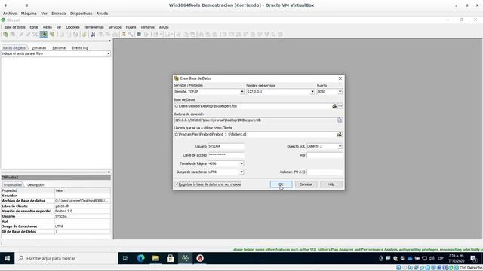Open the Editar menu in IBExpert
Screen dimensions: 483x271
coord(34,27)
